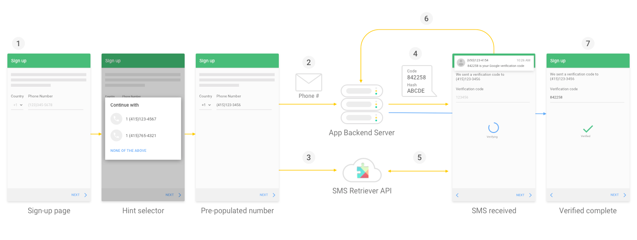Click the envelope icon above Phone #

(309, 82)
